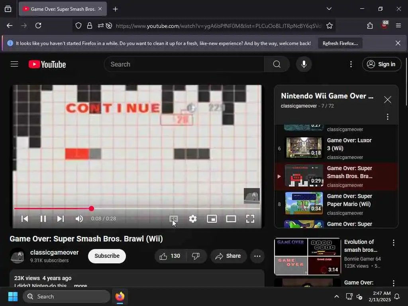Open options for Evolution of smash bros
Viewport: 408px width, 306px height.
(393, 243)
